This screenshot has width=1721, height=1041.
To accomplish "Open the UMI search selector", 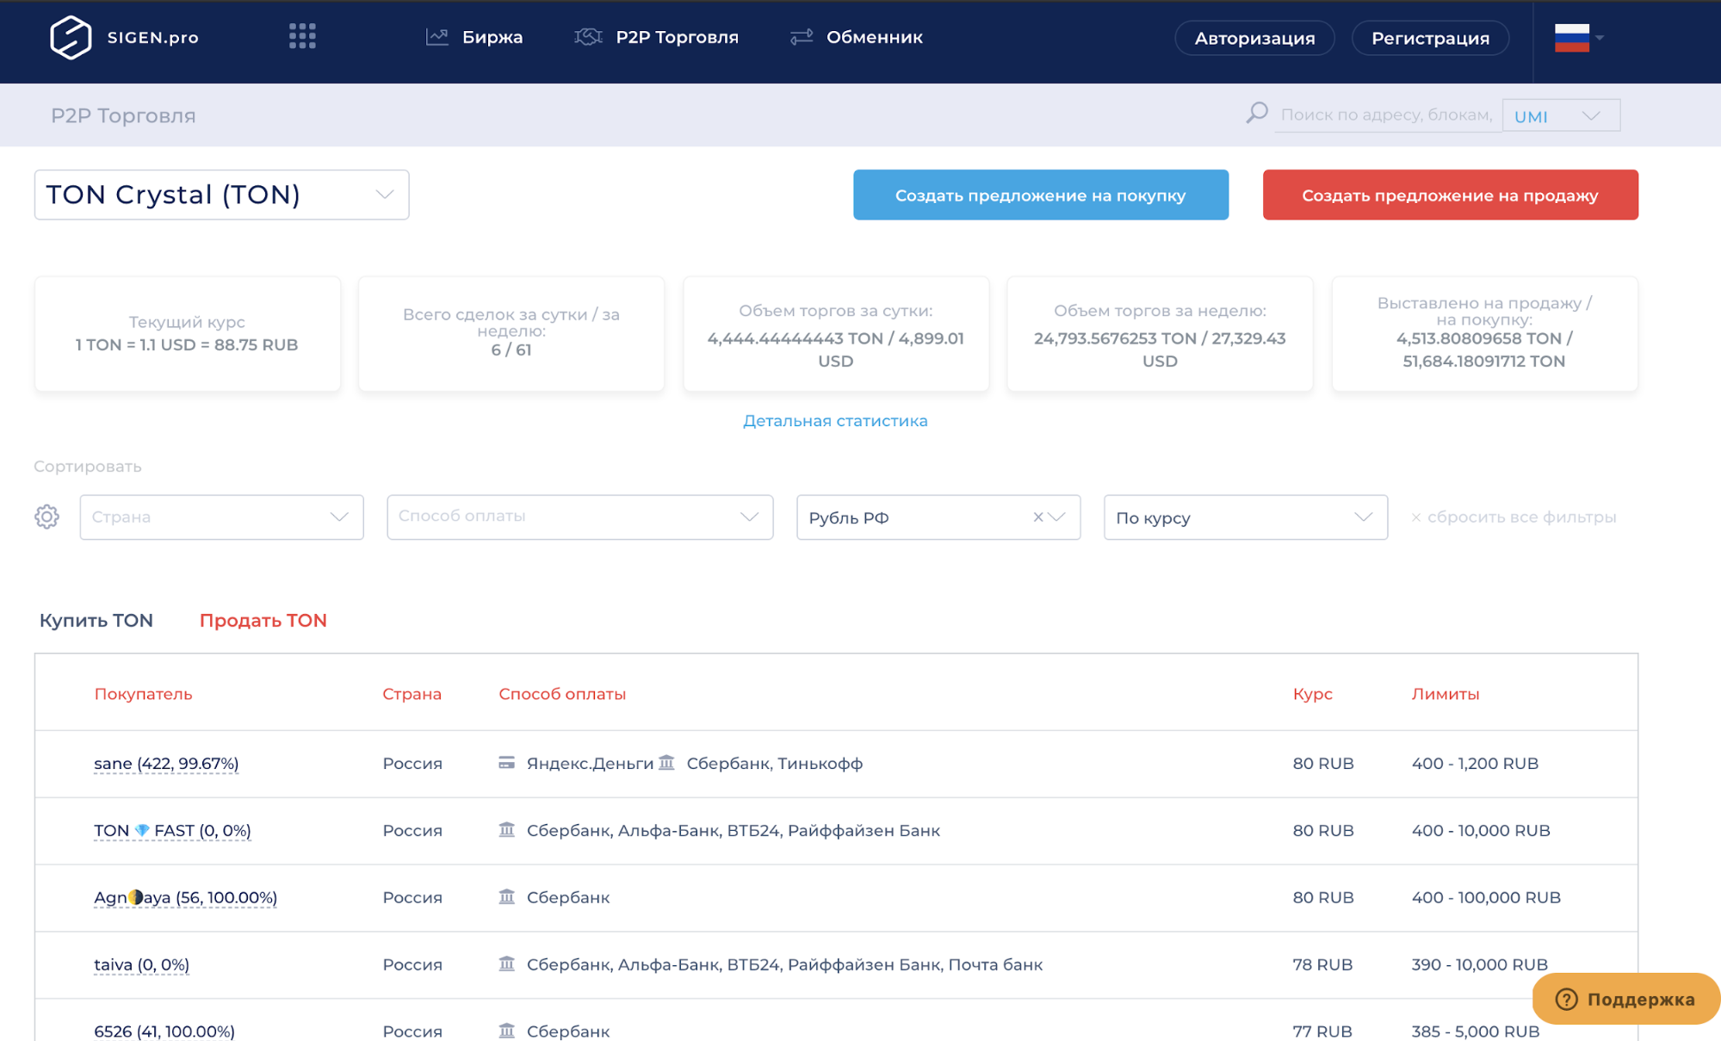I will click(x=1560, y=115).
